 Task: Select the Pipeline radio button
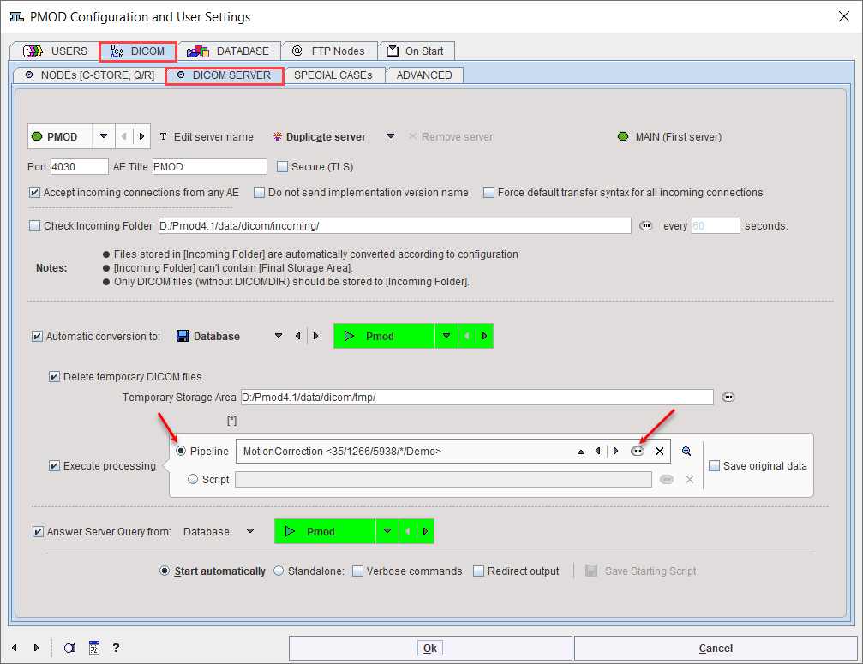tap(181, 452)
